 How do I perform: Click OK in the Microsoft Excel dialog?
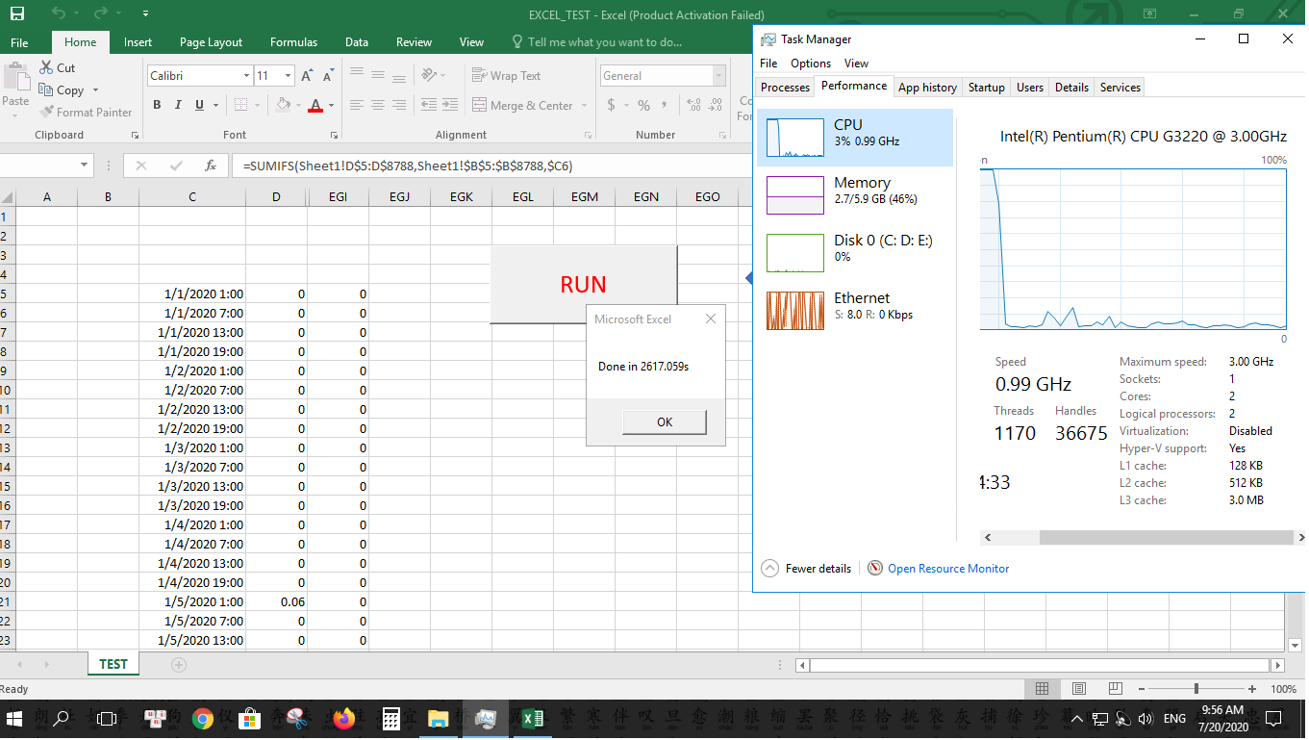coord(665,421)
